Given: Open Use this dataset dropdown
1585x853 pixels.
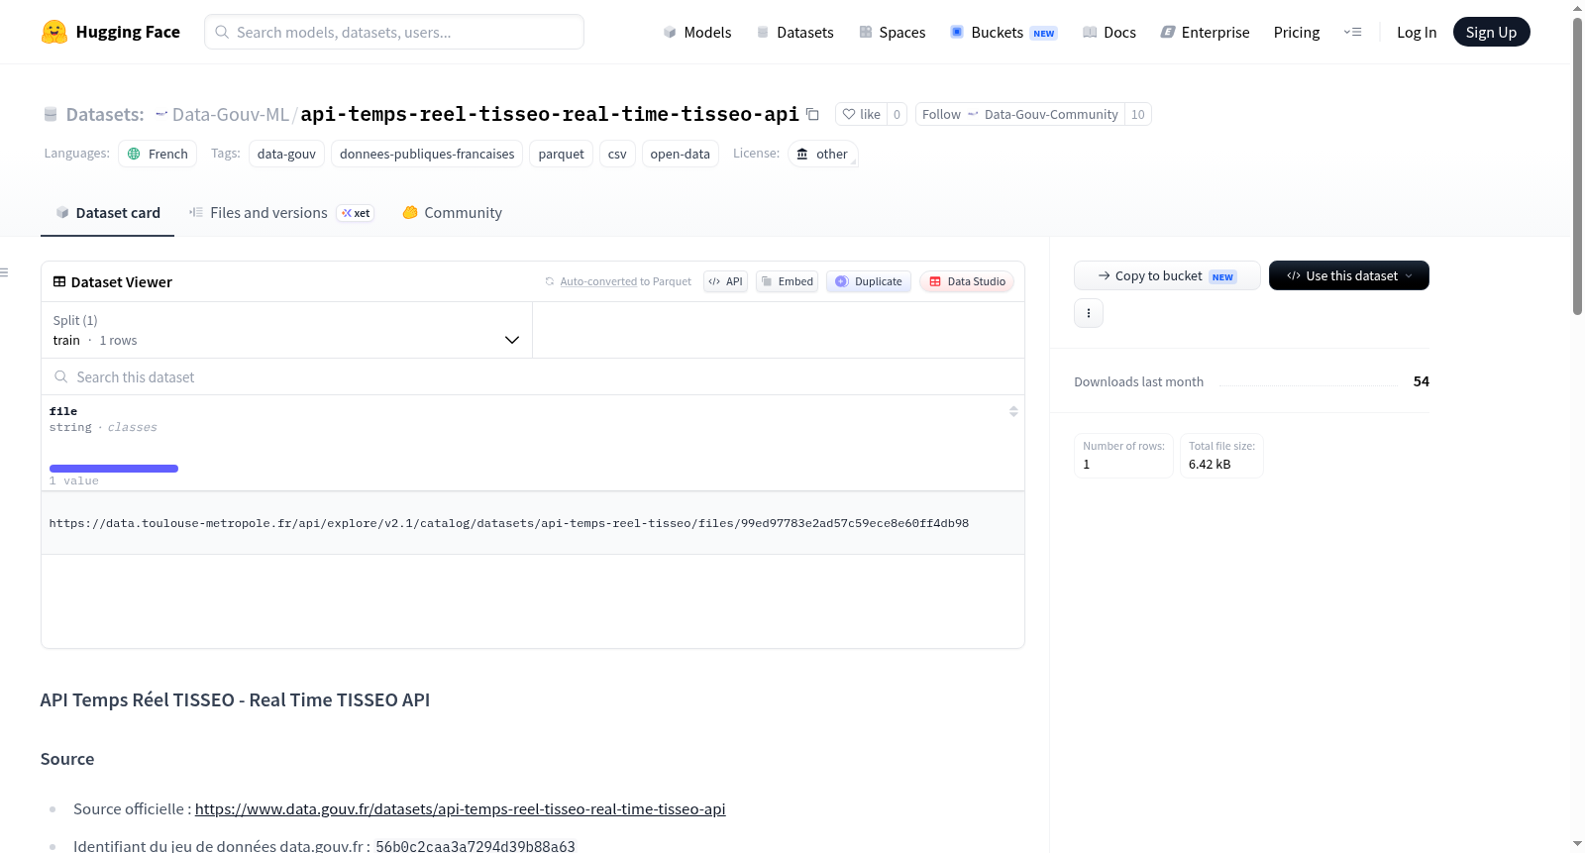Looking at the screenshot, I should coord(1348,275).
